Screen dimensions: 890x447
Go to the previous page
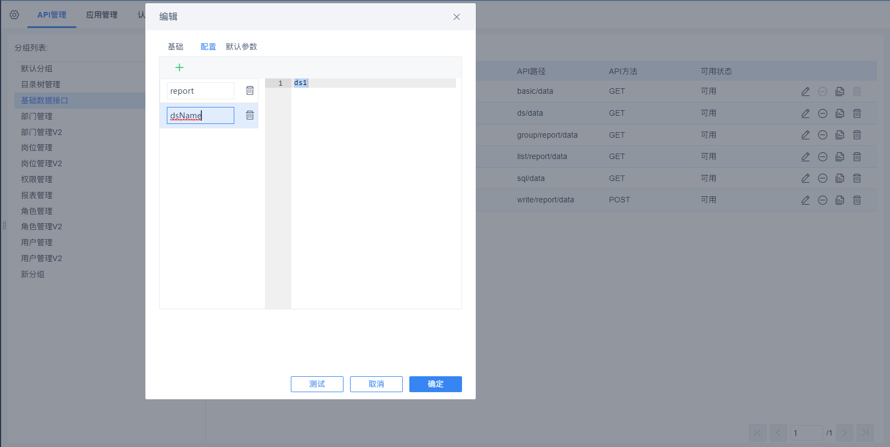[778, 433]
